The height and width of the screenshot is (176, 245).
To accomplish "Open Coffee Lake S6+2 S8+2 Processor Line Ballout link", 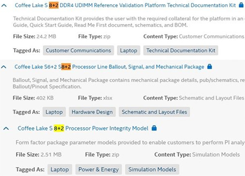I will (x=109, y=67).
